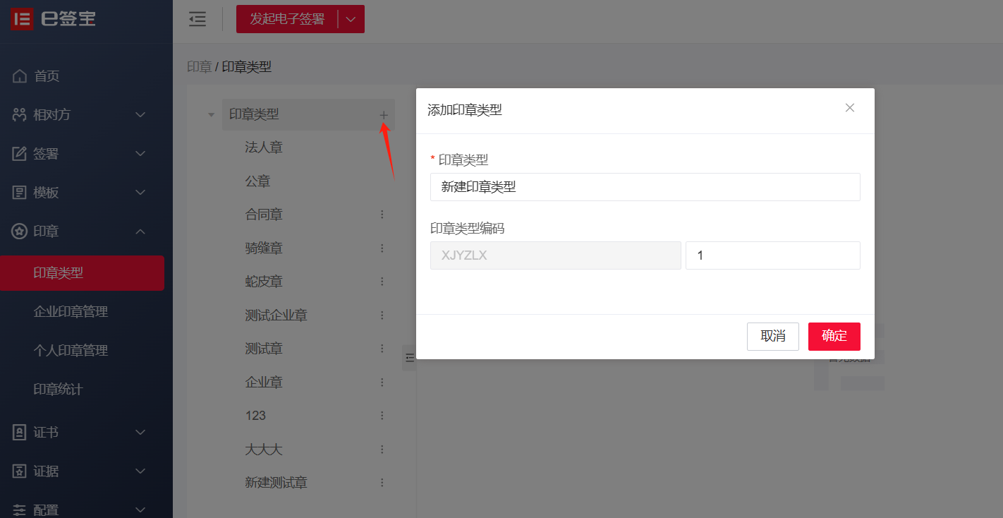Click the disabled XJYZLX code field

pyautogui.click(x=556, y=255)
